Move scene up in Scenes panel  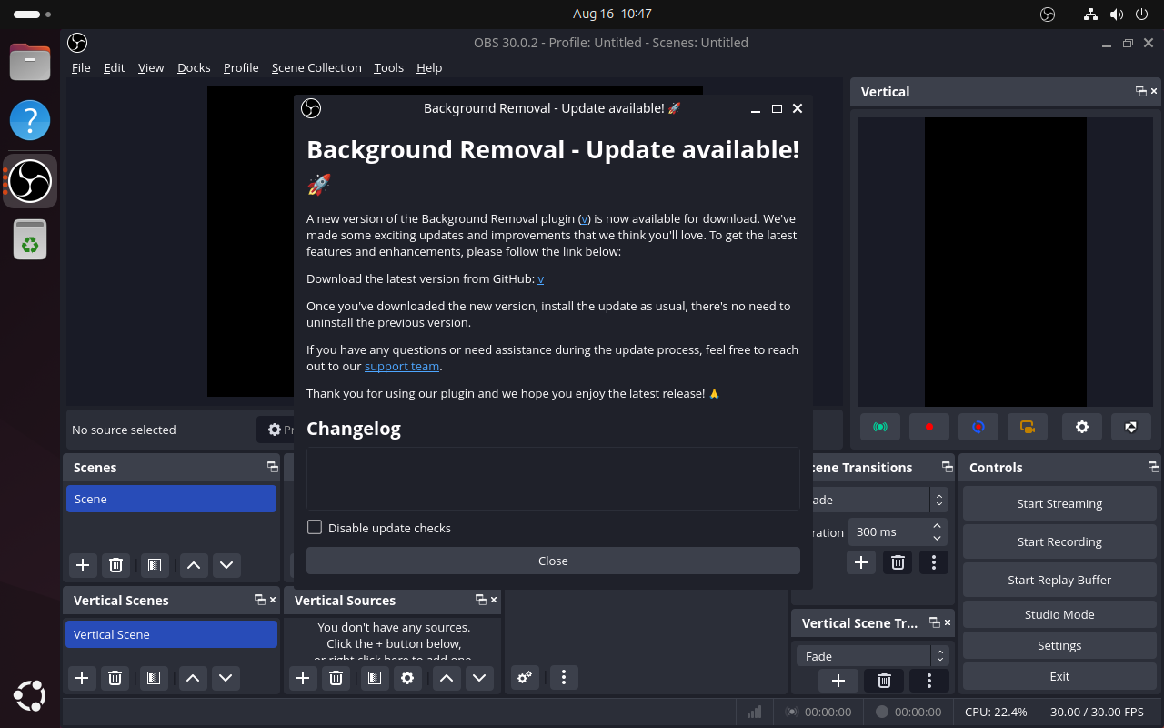[194, 565]
